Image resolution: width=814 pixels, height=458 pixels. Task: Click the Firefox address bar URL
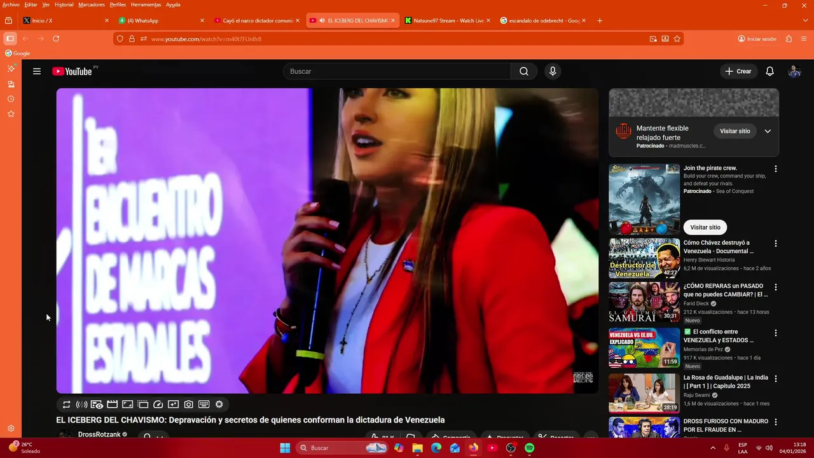point(206,39)
